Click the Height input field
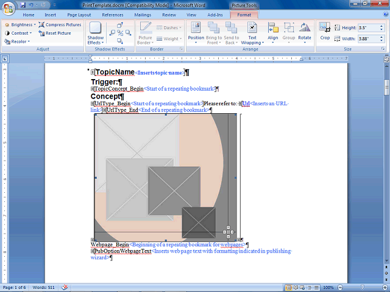This screenshot has height=292, width=390. pyautogui.click(x=369, y=27)
